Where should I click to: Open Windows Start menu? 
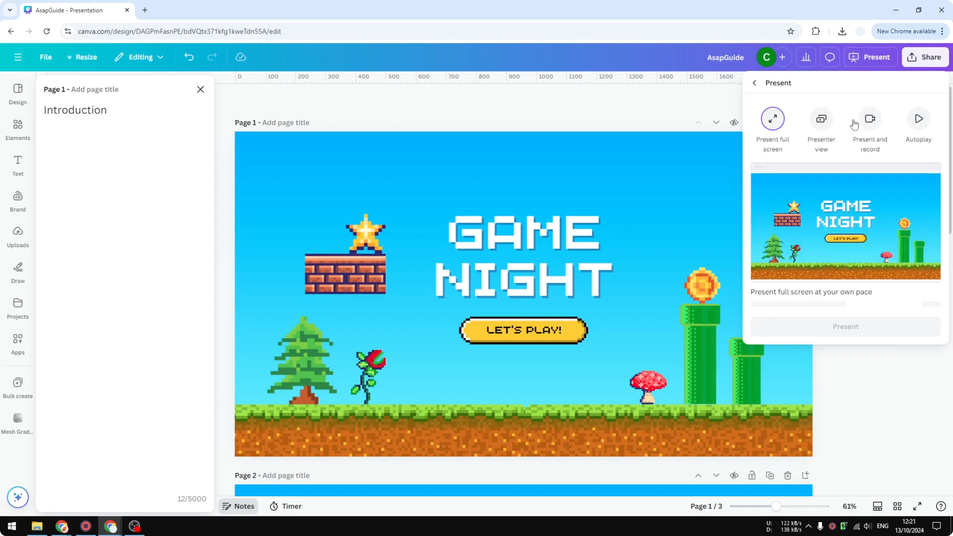point(12,526)
